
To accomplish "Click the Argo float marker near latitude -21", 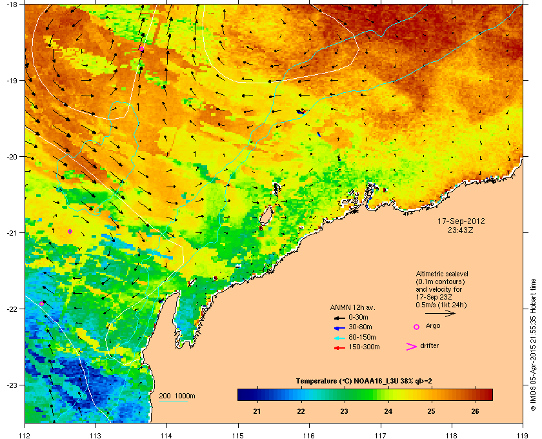I will click(70, 231).
